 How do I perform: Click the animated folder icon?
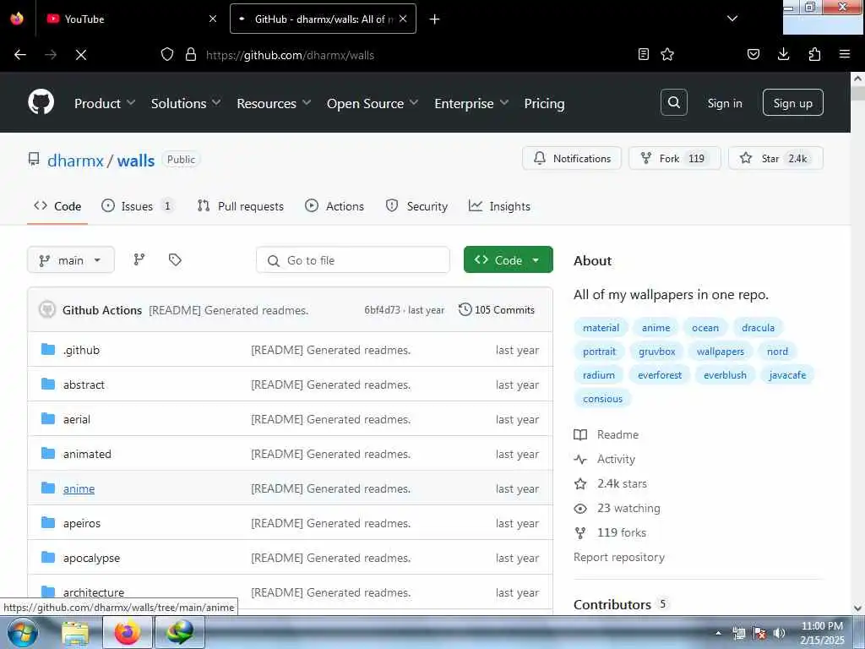[48, 454]
